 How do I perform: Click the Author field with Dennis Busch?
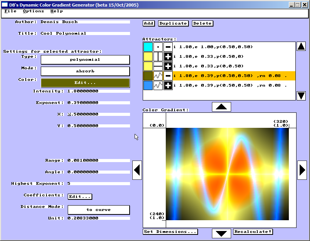(x=85, y=22)
